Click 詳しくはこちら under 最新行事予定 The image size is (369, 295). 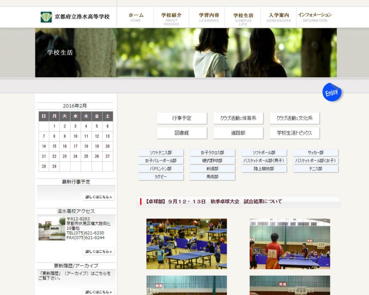98,197
